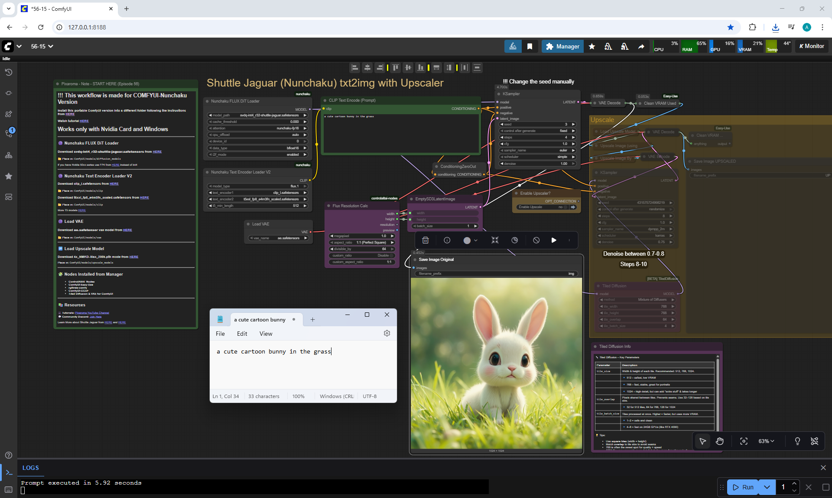Screen dimensions: 832x498
Task: Open the 56-15 workflow dropdown
Action: [42, 46]
